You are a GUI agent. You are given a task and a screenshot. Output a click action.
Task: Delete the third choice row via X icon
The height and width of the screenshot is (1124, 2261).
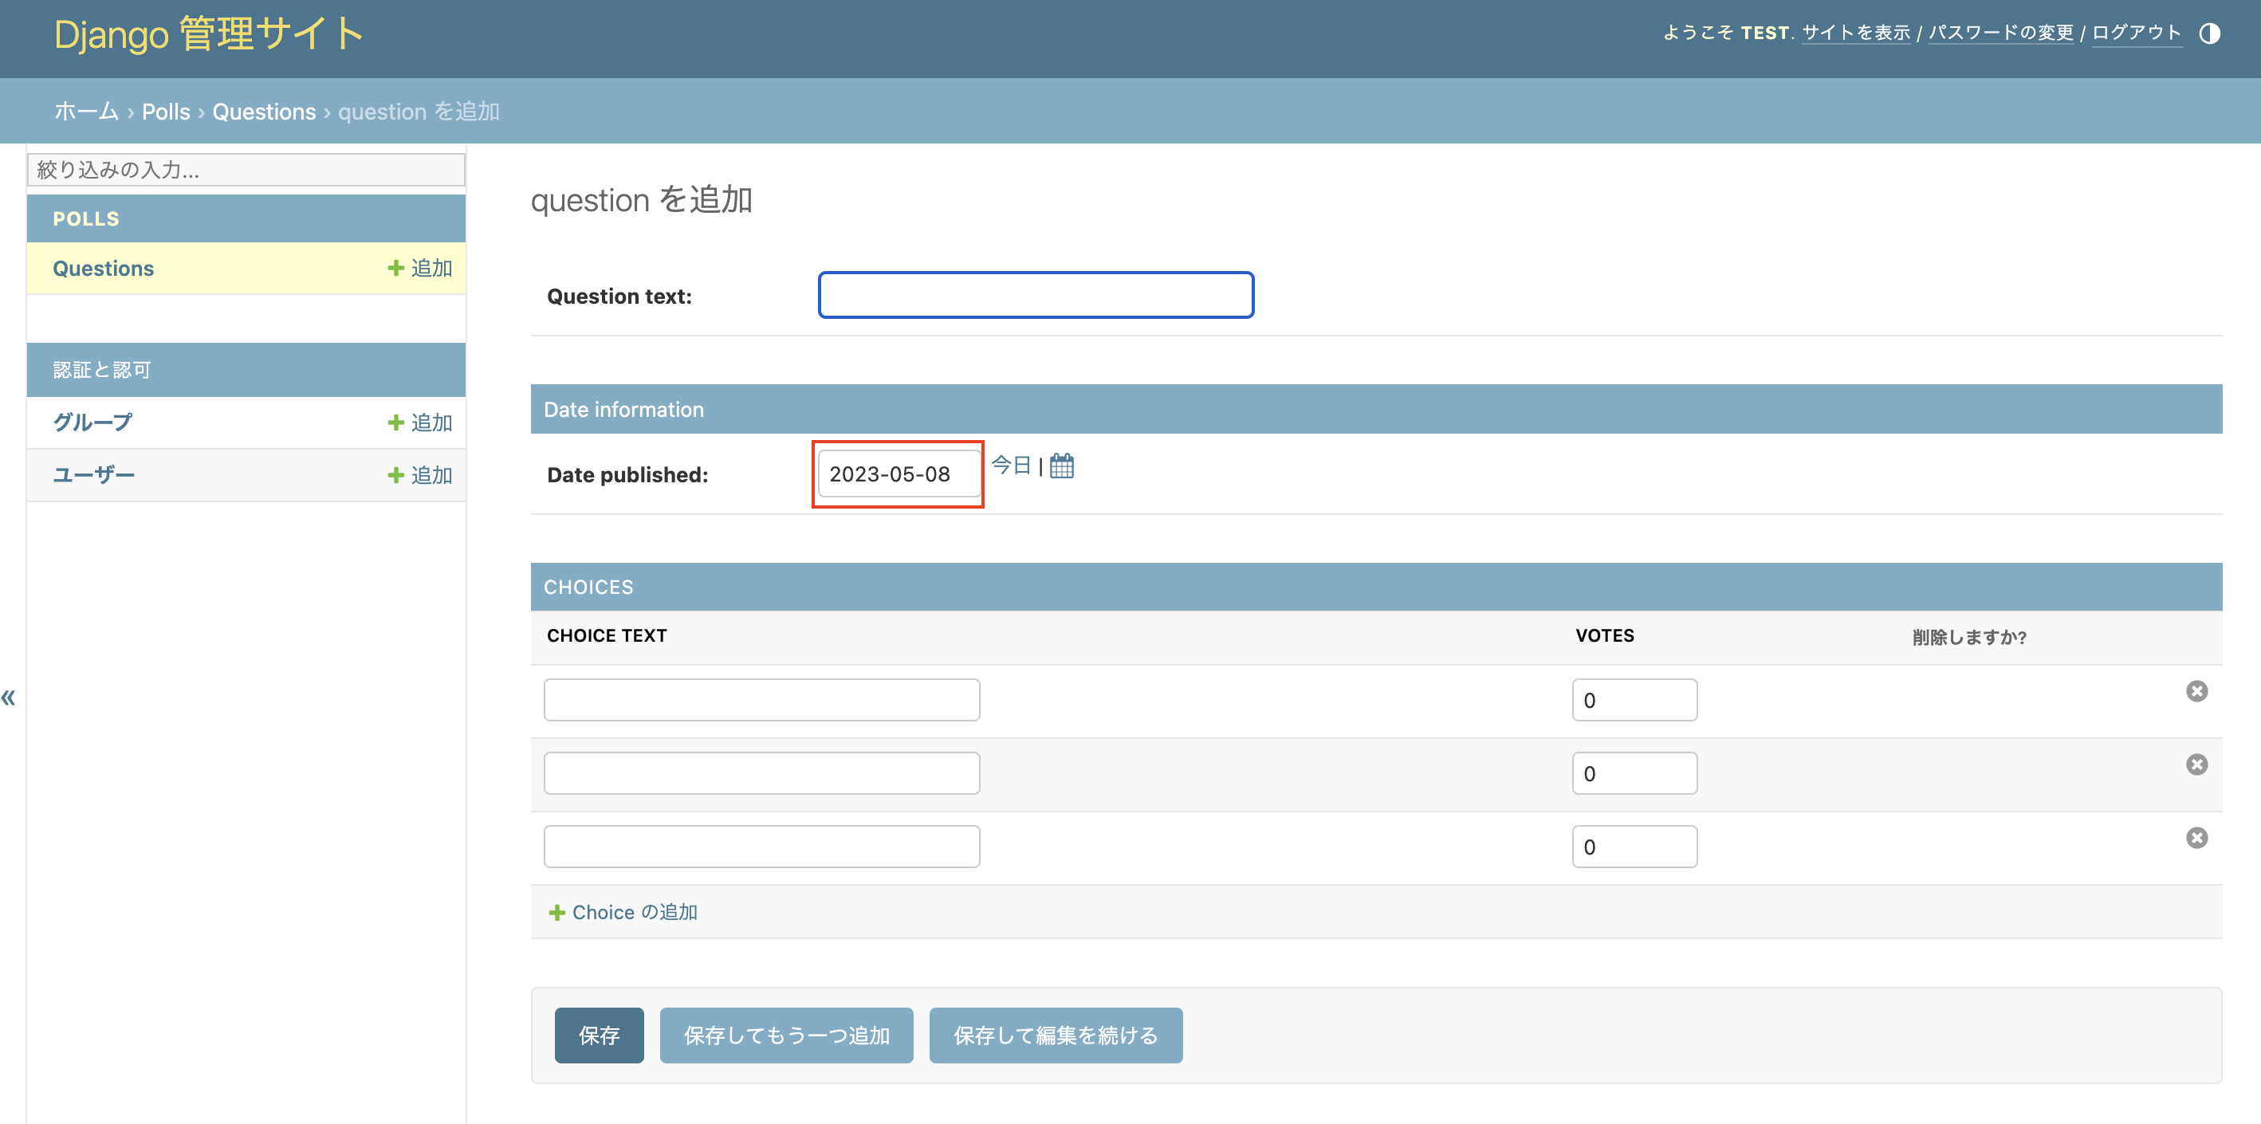coord(2197,838)
